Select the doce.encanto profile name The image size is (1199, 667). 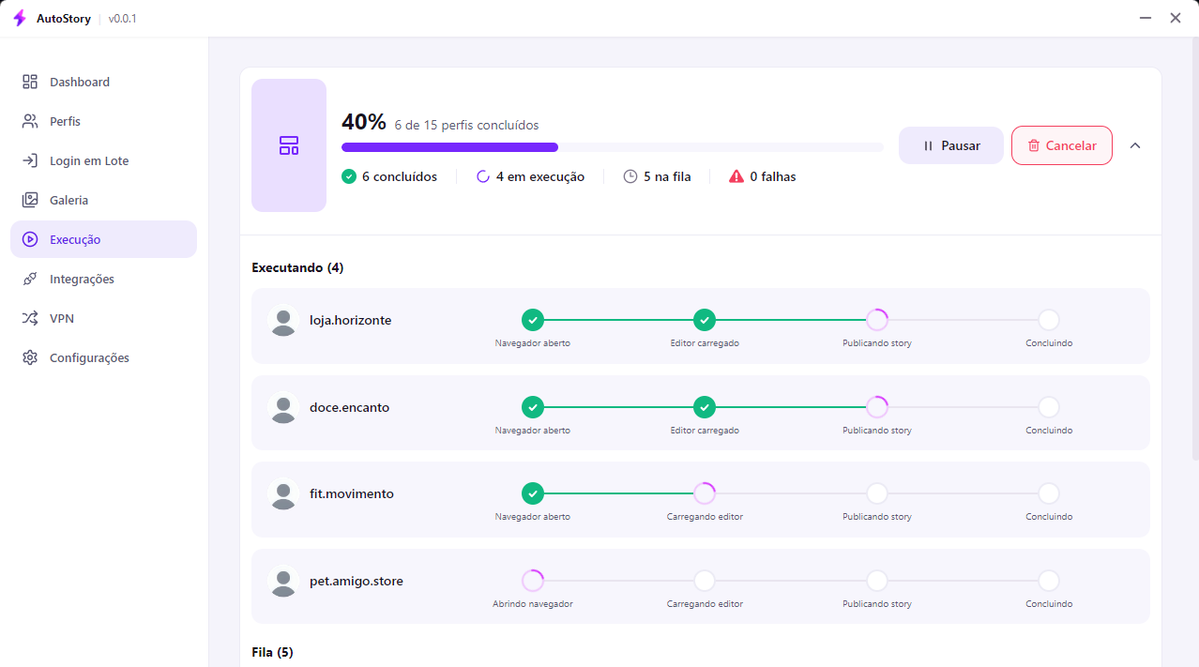350,407
